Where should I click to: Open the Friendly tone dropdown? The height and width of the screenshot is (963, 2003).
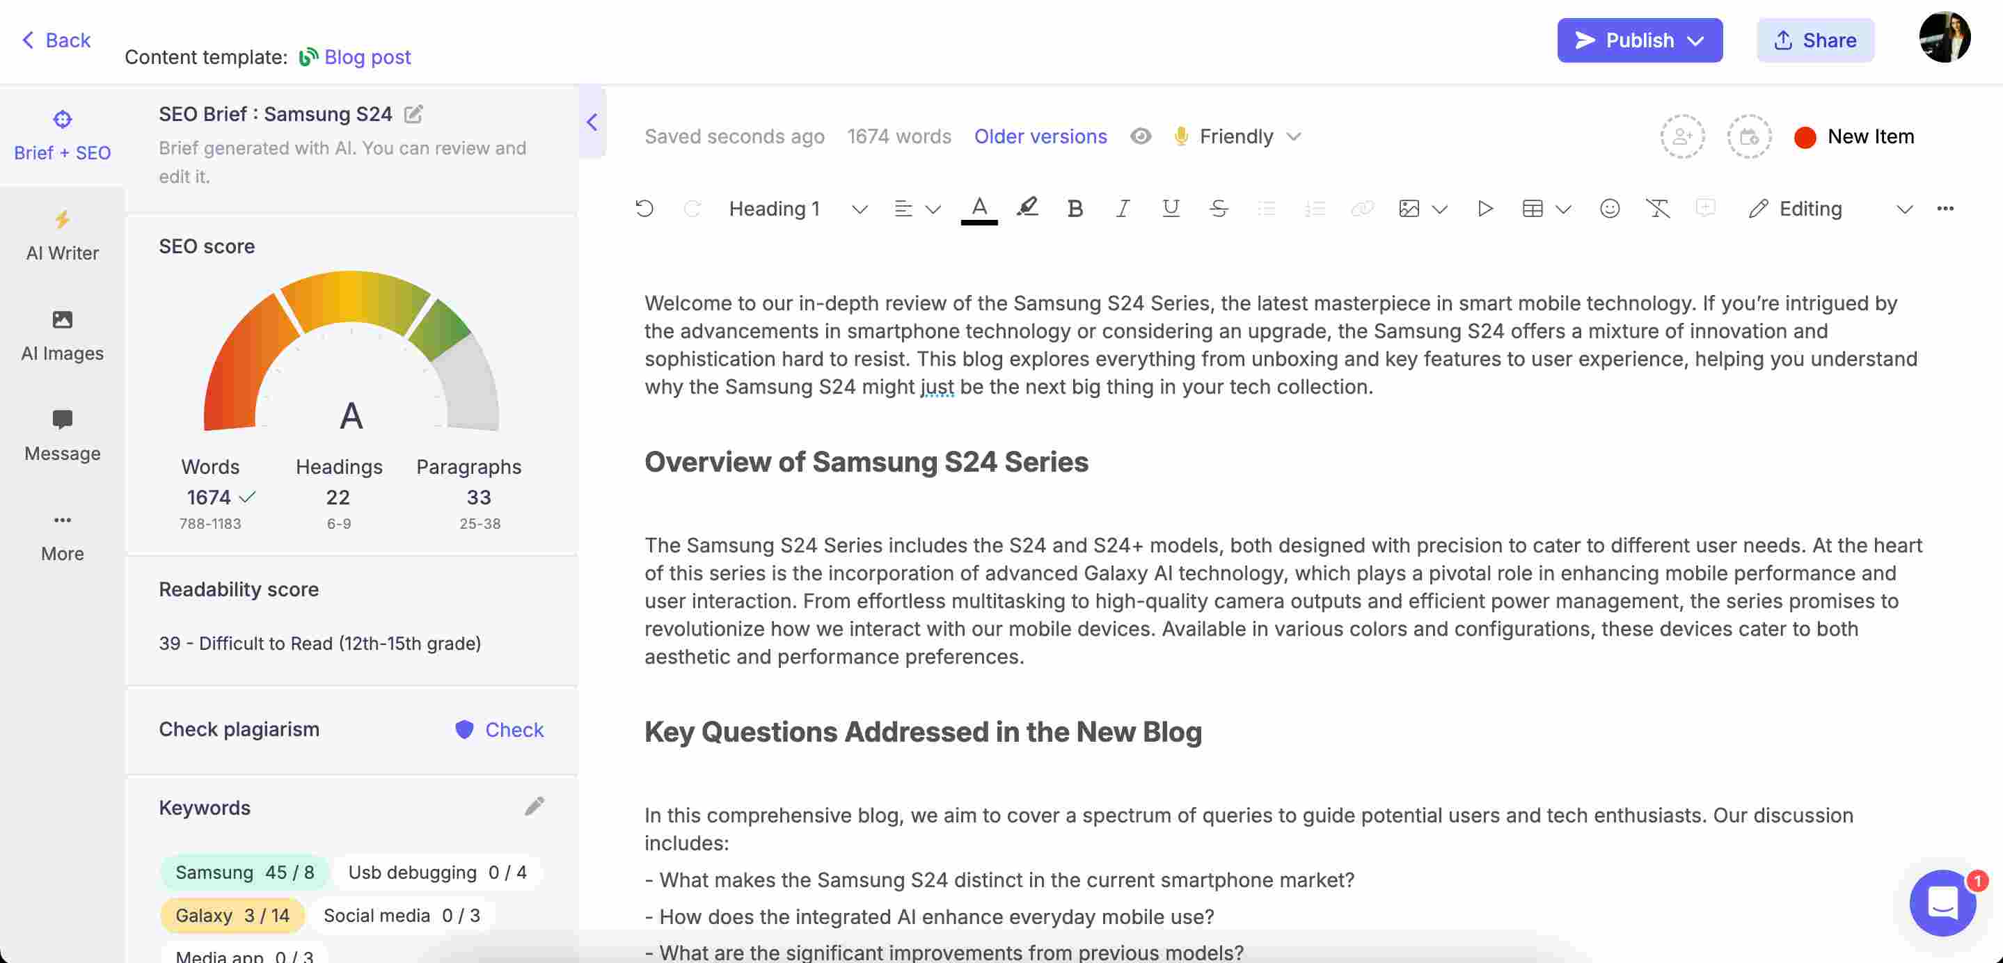(1249, 136)
